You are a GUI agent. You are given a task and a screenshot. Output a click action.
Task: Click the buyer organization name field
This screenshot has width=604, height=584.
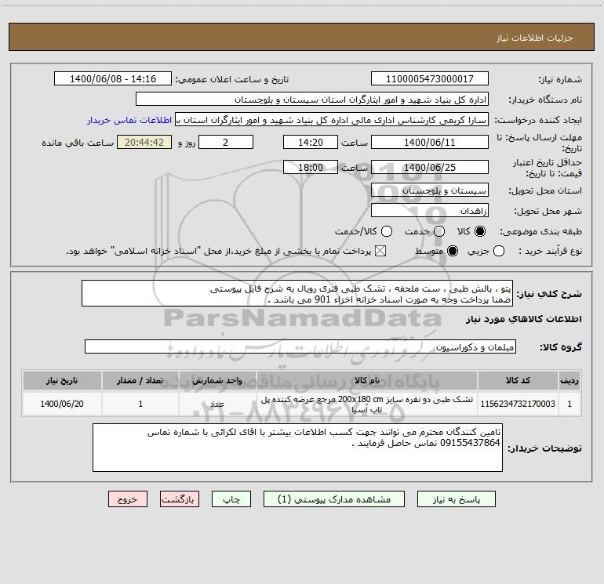click(312, 100)
